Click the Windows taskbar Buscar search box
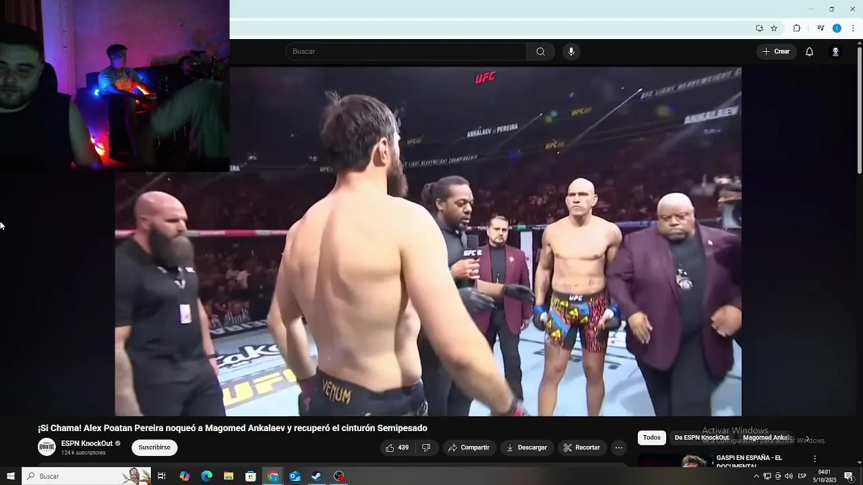863x485 pixels. pyautogui.click(x=86, y=476)
